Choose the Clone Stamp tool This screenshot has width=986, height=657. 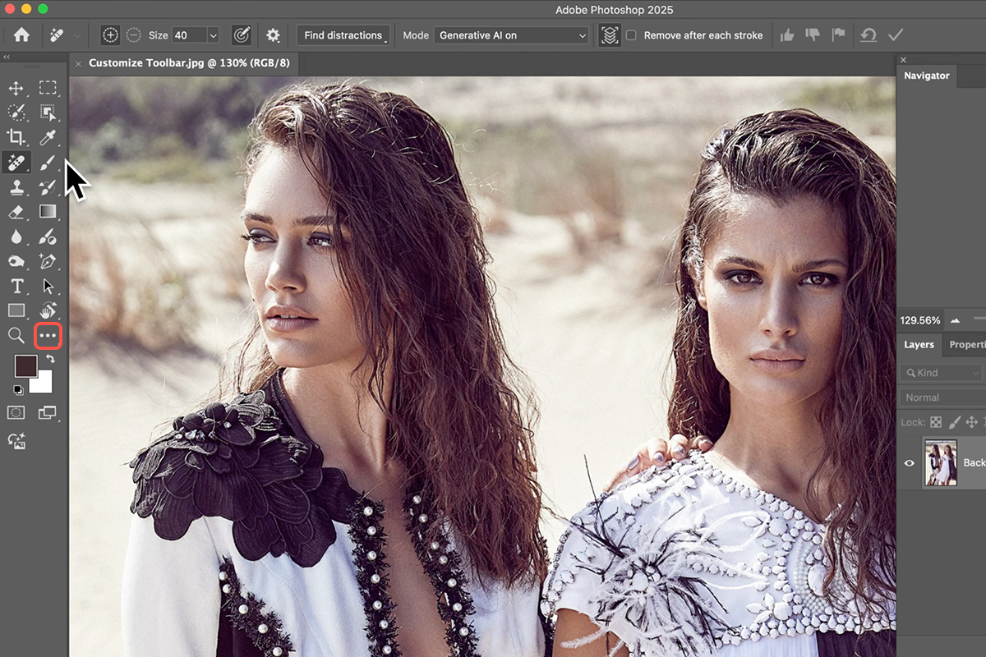coord(16,187)
